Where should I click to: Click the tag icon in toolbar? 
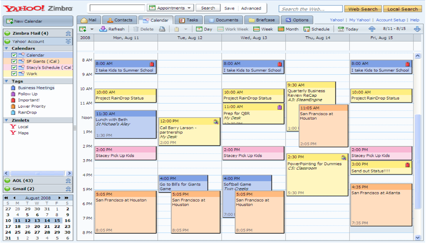176,29
